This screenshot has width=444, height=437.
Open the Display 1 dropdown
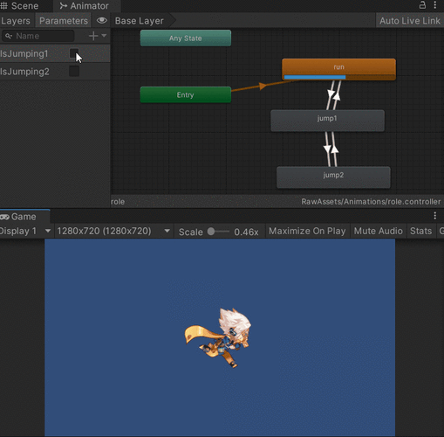(25, 231)
